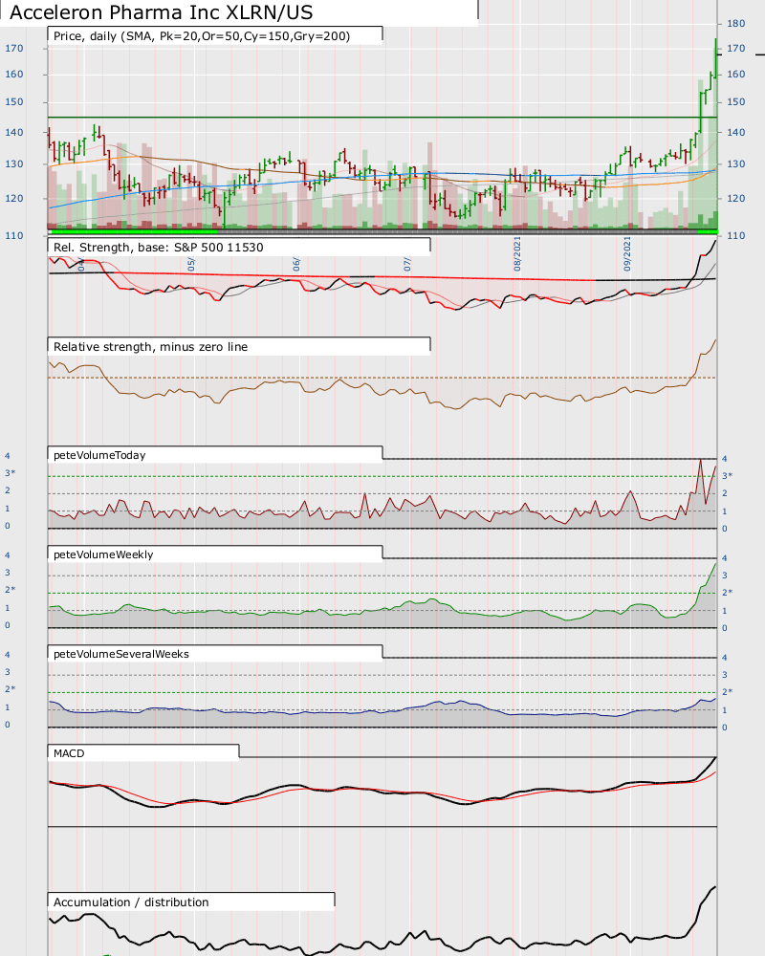
Task: Click the 160 value on the right price axis
Action: click(735, 75)
